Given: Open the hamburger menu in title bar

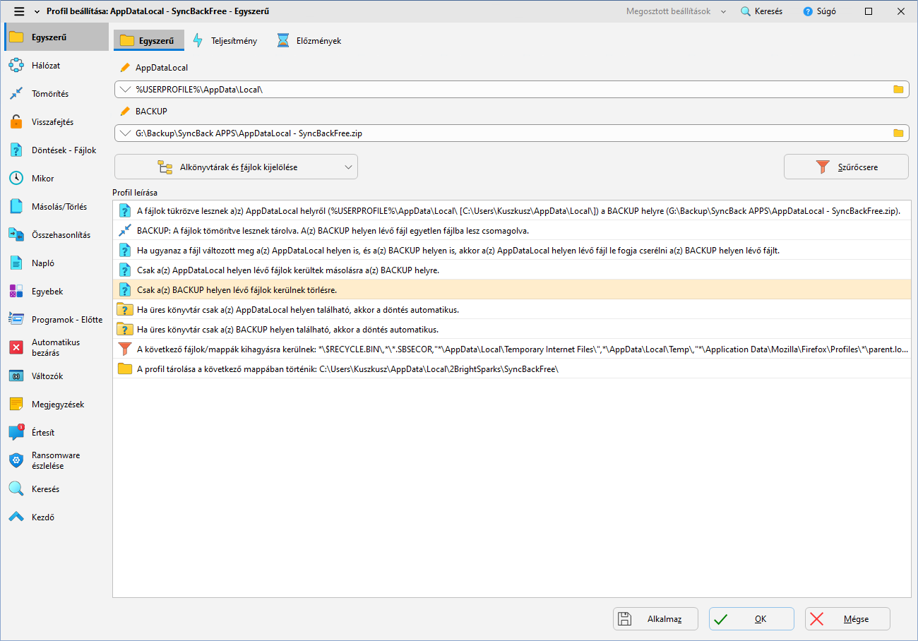Looking at the screenshot, I should (x=19, y=11).
